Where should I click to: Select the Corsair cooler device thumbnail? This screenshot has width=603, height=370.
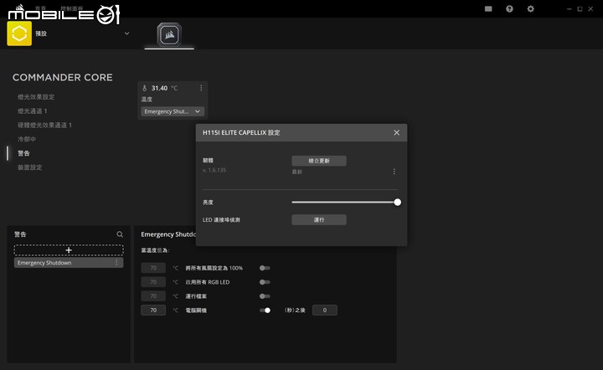[x=169, y=34]
